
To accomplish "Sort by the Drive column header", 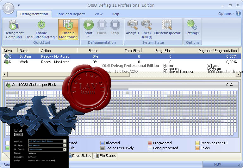I will pyautogui.click(x=9, y=51).
